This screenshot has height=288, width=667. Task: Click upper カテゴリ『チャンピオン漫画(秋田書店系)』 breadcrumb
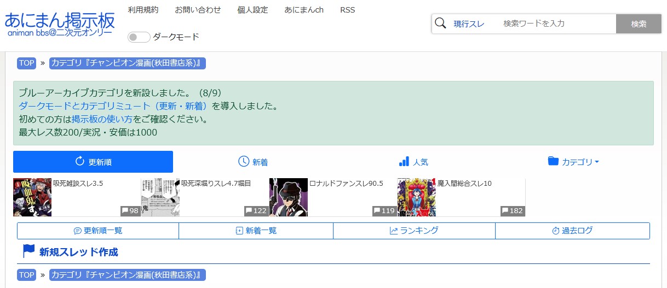[x=128, y=63]
